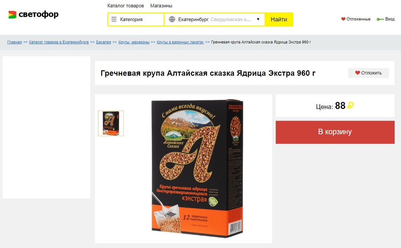Viewport: 401px width, 248px height.
Task: Click the Отложить button
Action: click(369, 73)
